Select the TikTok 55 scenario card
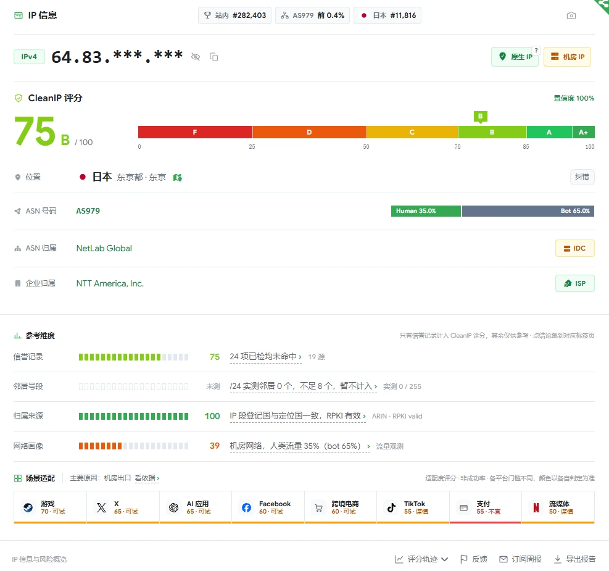609x571 pixels. tap(413, 507)
